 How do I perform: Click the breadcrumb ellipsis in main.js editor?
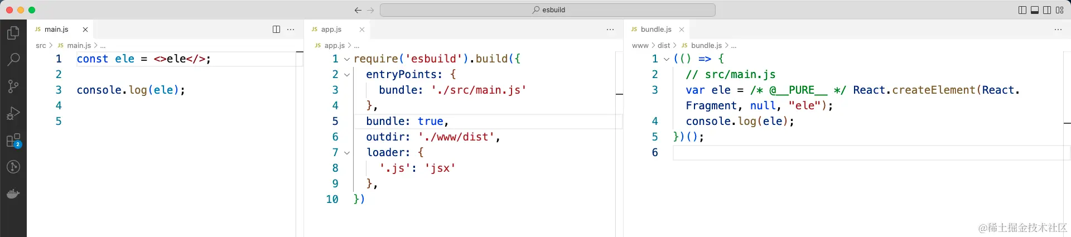[103, 46]
